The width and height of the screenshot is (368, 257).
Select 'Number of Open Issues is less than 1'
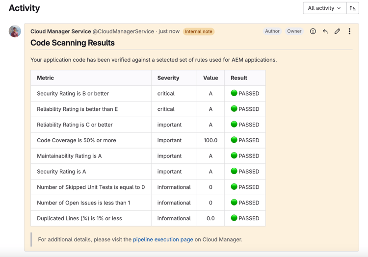91,203
